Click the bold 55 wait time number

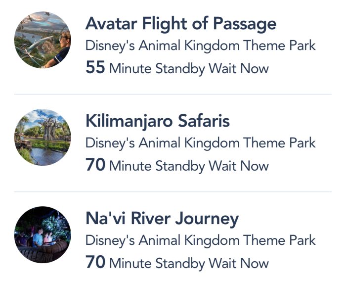pyautogui.click(x=95, y=67)
